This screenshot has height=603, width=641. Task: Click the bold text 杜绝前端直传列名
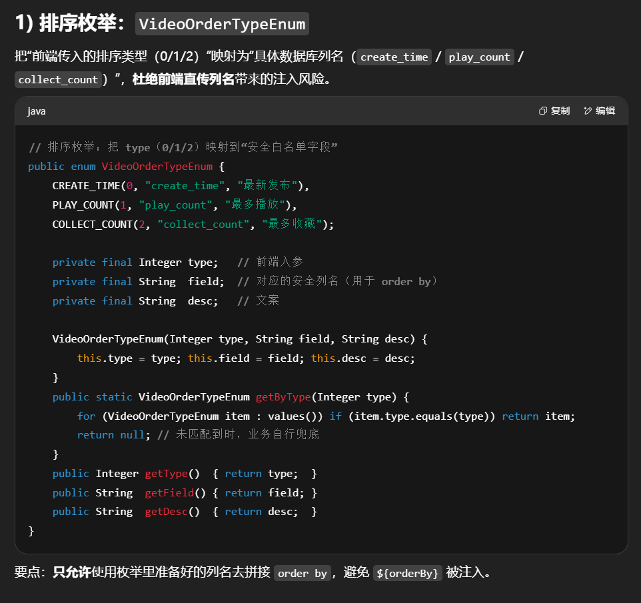tap(183, 79)
